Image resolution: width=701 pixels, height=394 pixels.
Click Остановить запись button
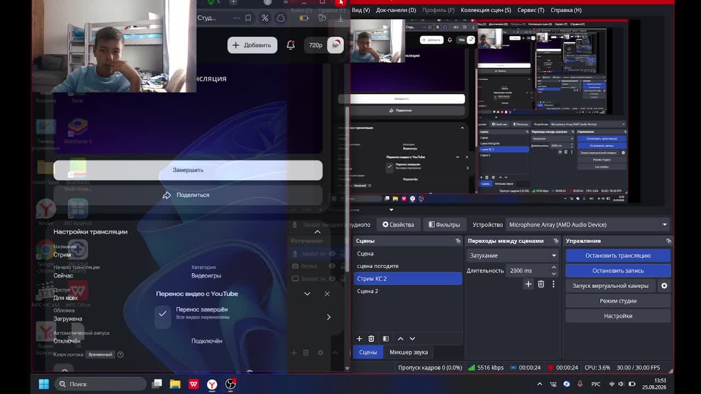(618, 271)
